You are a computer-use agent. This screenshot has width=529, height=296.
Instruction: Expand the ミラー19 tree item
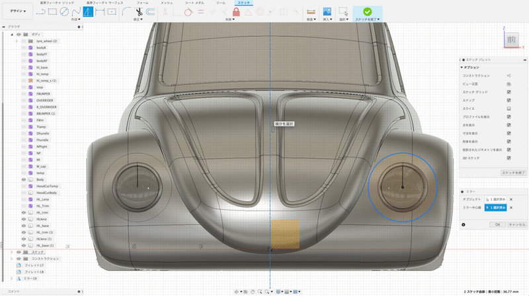12,278
